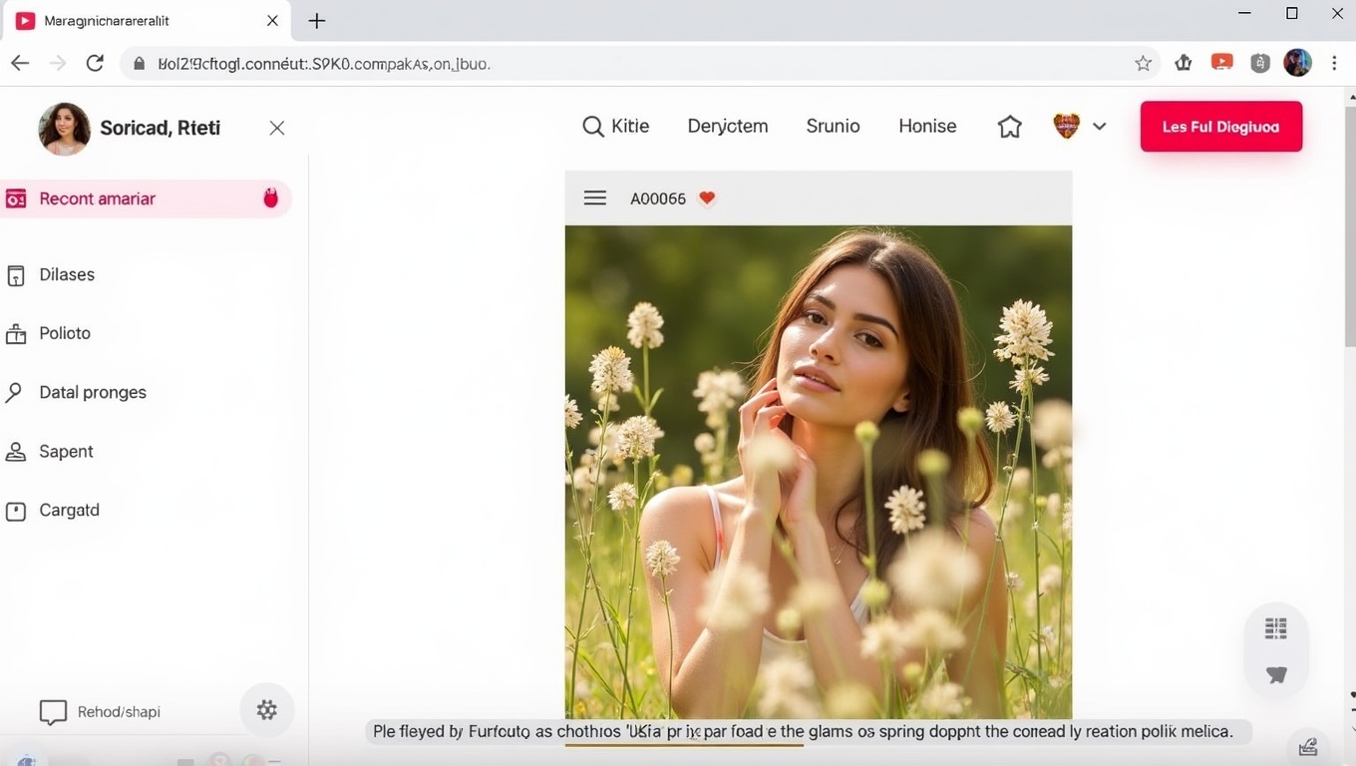Viewport: 1356px width, 766px height.
Task: Click the Honise navigation link
Action: [x=926, y=127]
